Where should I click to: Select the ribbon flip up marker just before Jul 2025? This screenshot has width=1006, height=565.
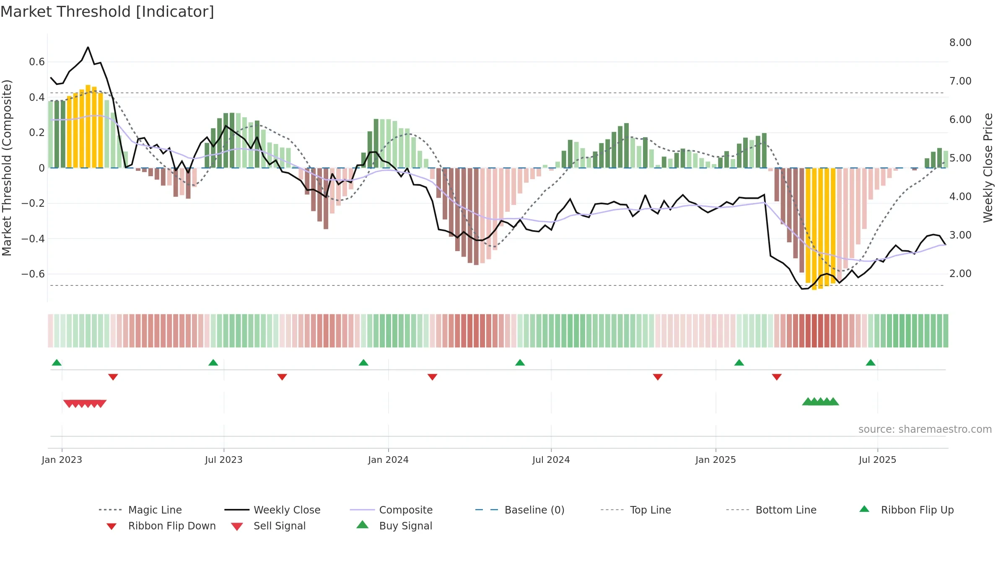pos(871,362)
